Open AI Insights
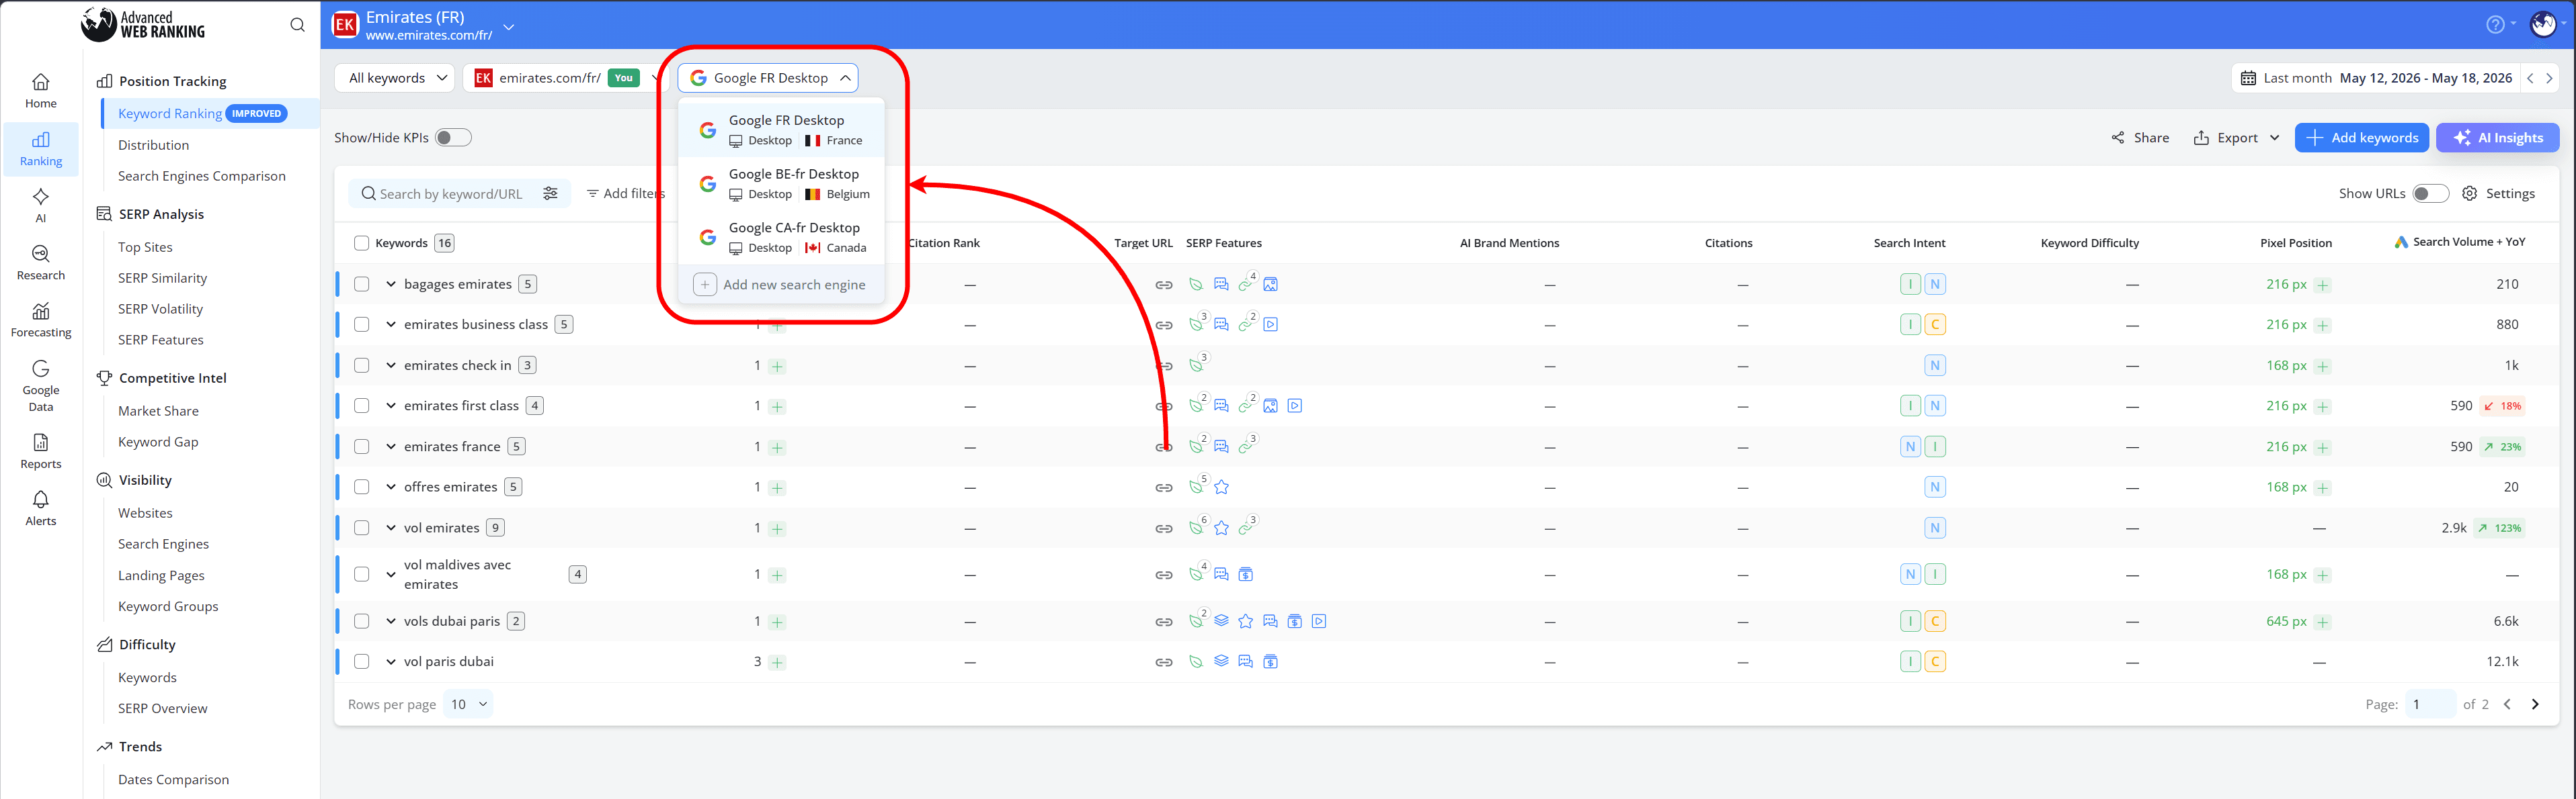 pyautogui.click(x=2497, y=138)
